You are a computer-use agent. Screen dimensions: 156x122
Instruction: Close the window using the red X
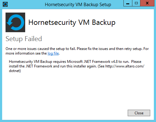147,3
